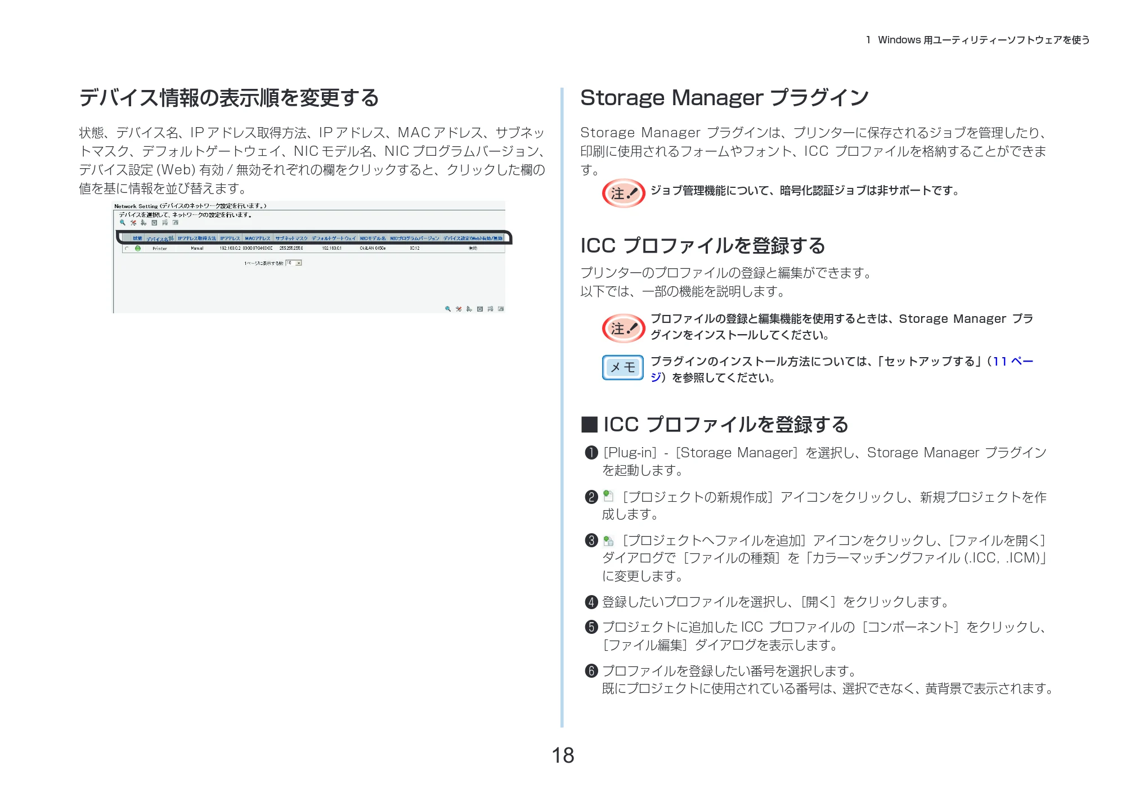The image size is (1126, 797).
Task: Click the デバイス情報の表示順を変更する heading
Action: click(x=229, y=98)
